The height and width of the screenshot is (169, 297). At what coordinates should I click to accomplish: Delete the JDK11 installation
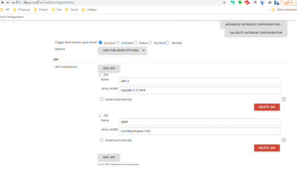coord(266,107)
